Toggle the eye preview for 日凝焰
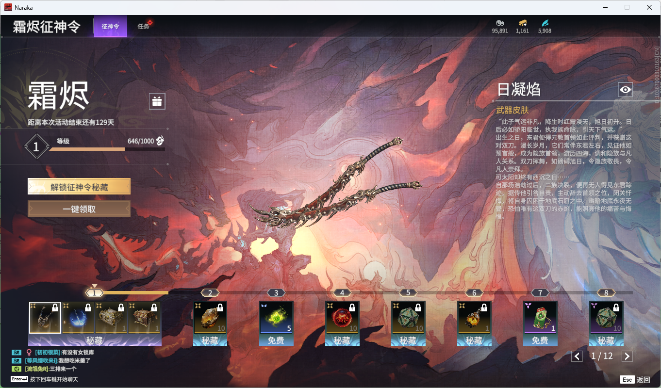 (x=625, y=89)
